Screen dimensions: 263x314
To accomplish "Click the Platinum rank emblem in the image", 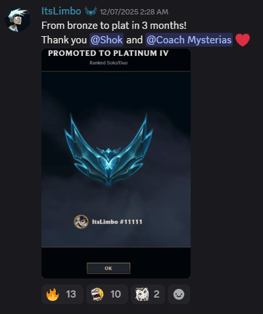I will 108,150.
